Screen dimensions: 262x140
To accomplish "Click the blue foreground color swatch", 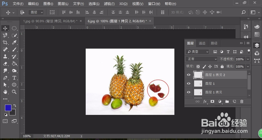I will pyautogui.click(x=8, y=108).
